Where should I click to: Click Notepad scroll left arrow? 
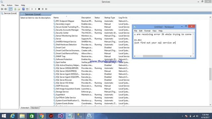135,56
